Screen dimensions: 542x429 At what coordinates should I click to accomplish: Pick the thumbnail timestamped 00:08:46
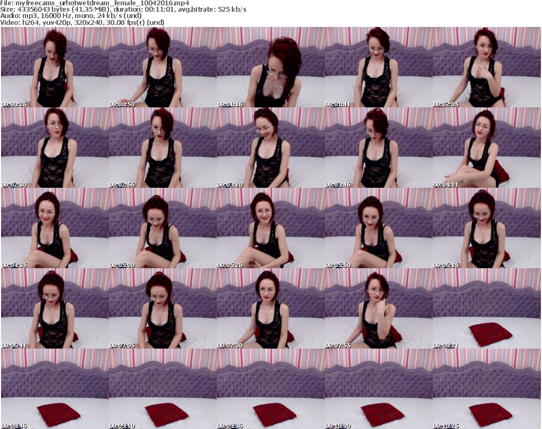click(x=55, y=389)
